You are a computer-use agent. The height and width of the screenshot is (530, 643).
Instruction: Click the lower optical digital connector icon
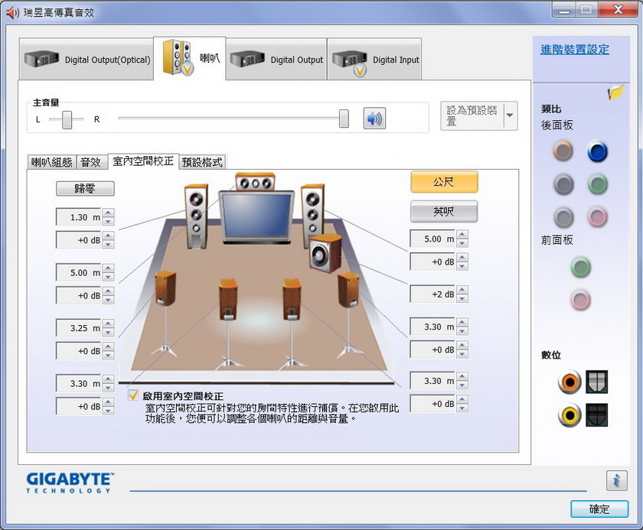click(596, 415)
